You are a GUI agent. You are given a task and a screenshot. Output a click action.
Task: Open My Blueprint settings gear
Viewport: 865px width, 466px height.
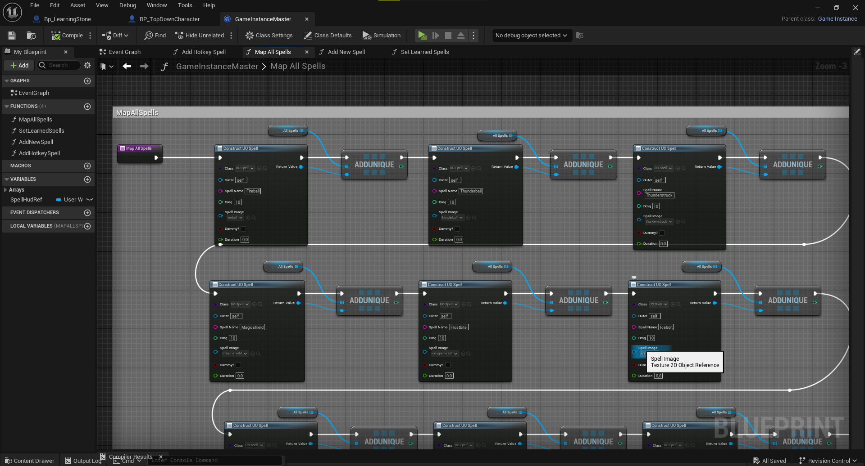[87, 65]
